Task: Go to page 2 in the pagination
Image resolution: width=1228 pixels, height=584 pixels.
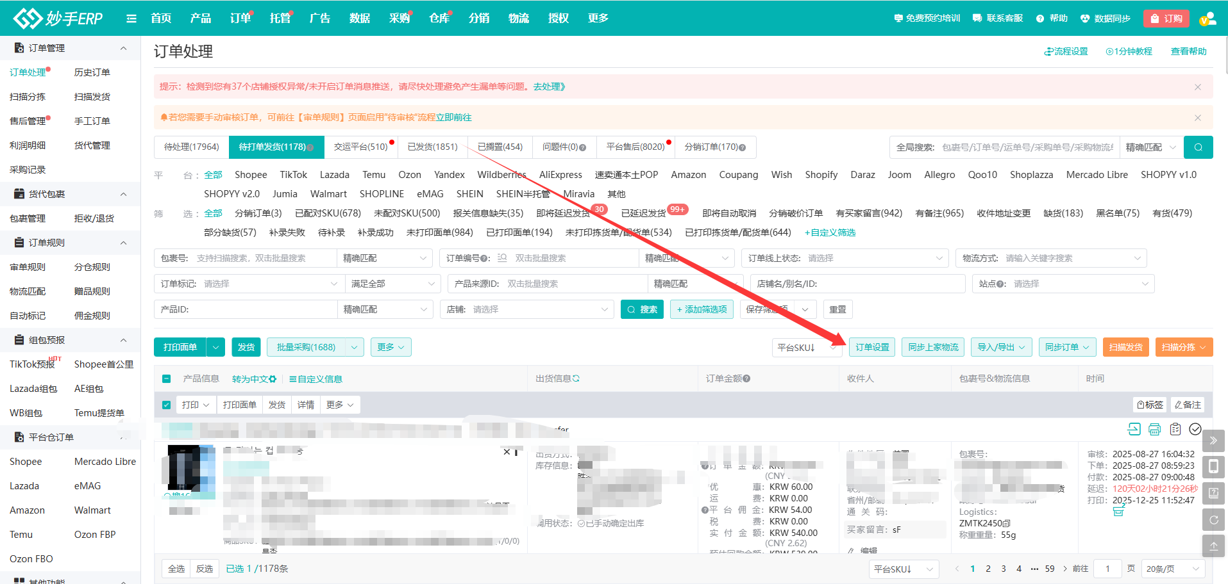Action: (x=988, y=569)
